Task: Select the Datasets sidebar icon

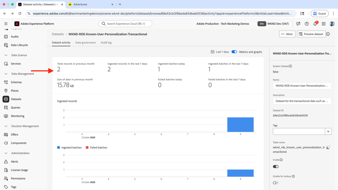Action: (6, 99)
